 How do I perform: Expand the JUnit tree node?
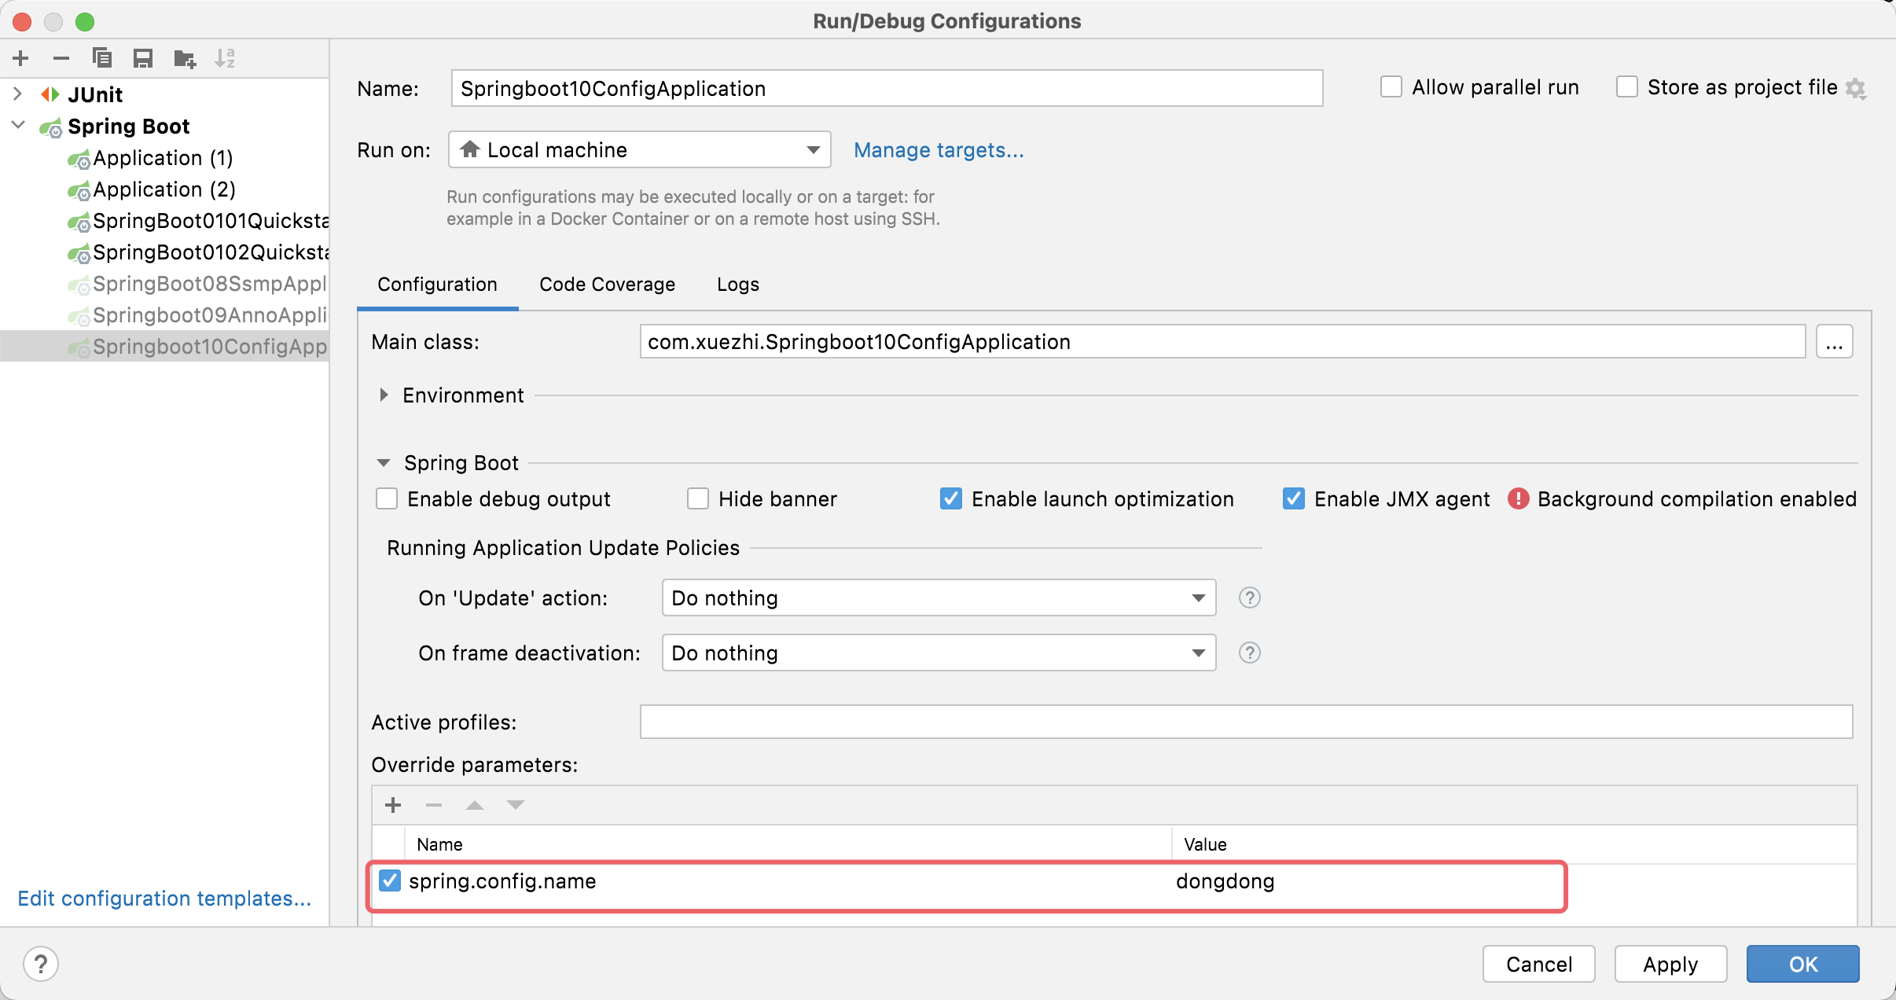coord(18,94)
